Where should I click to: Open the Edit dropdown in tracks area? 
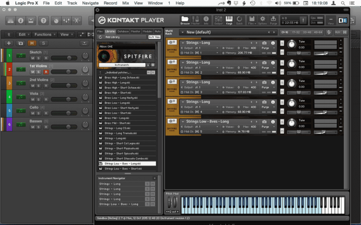24,34
